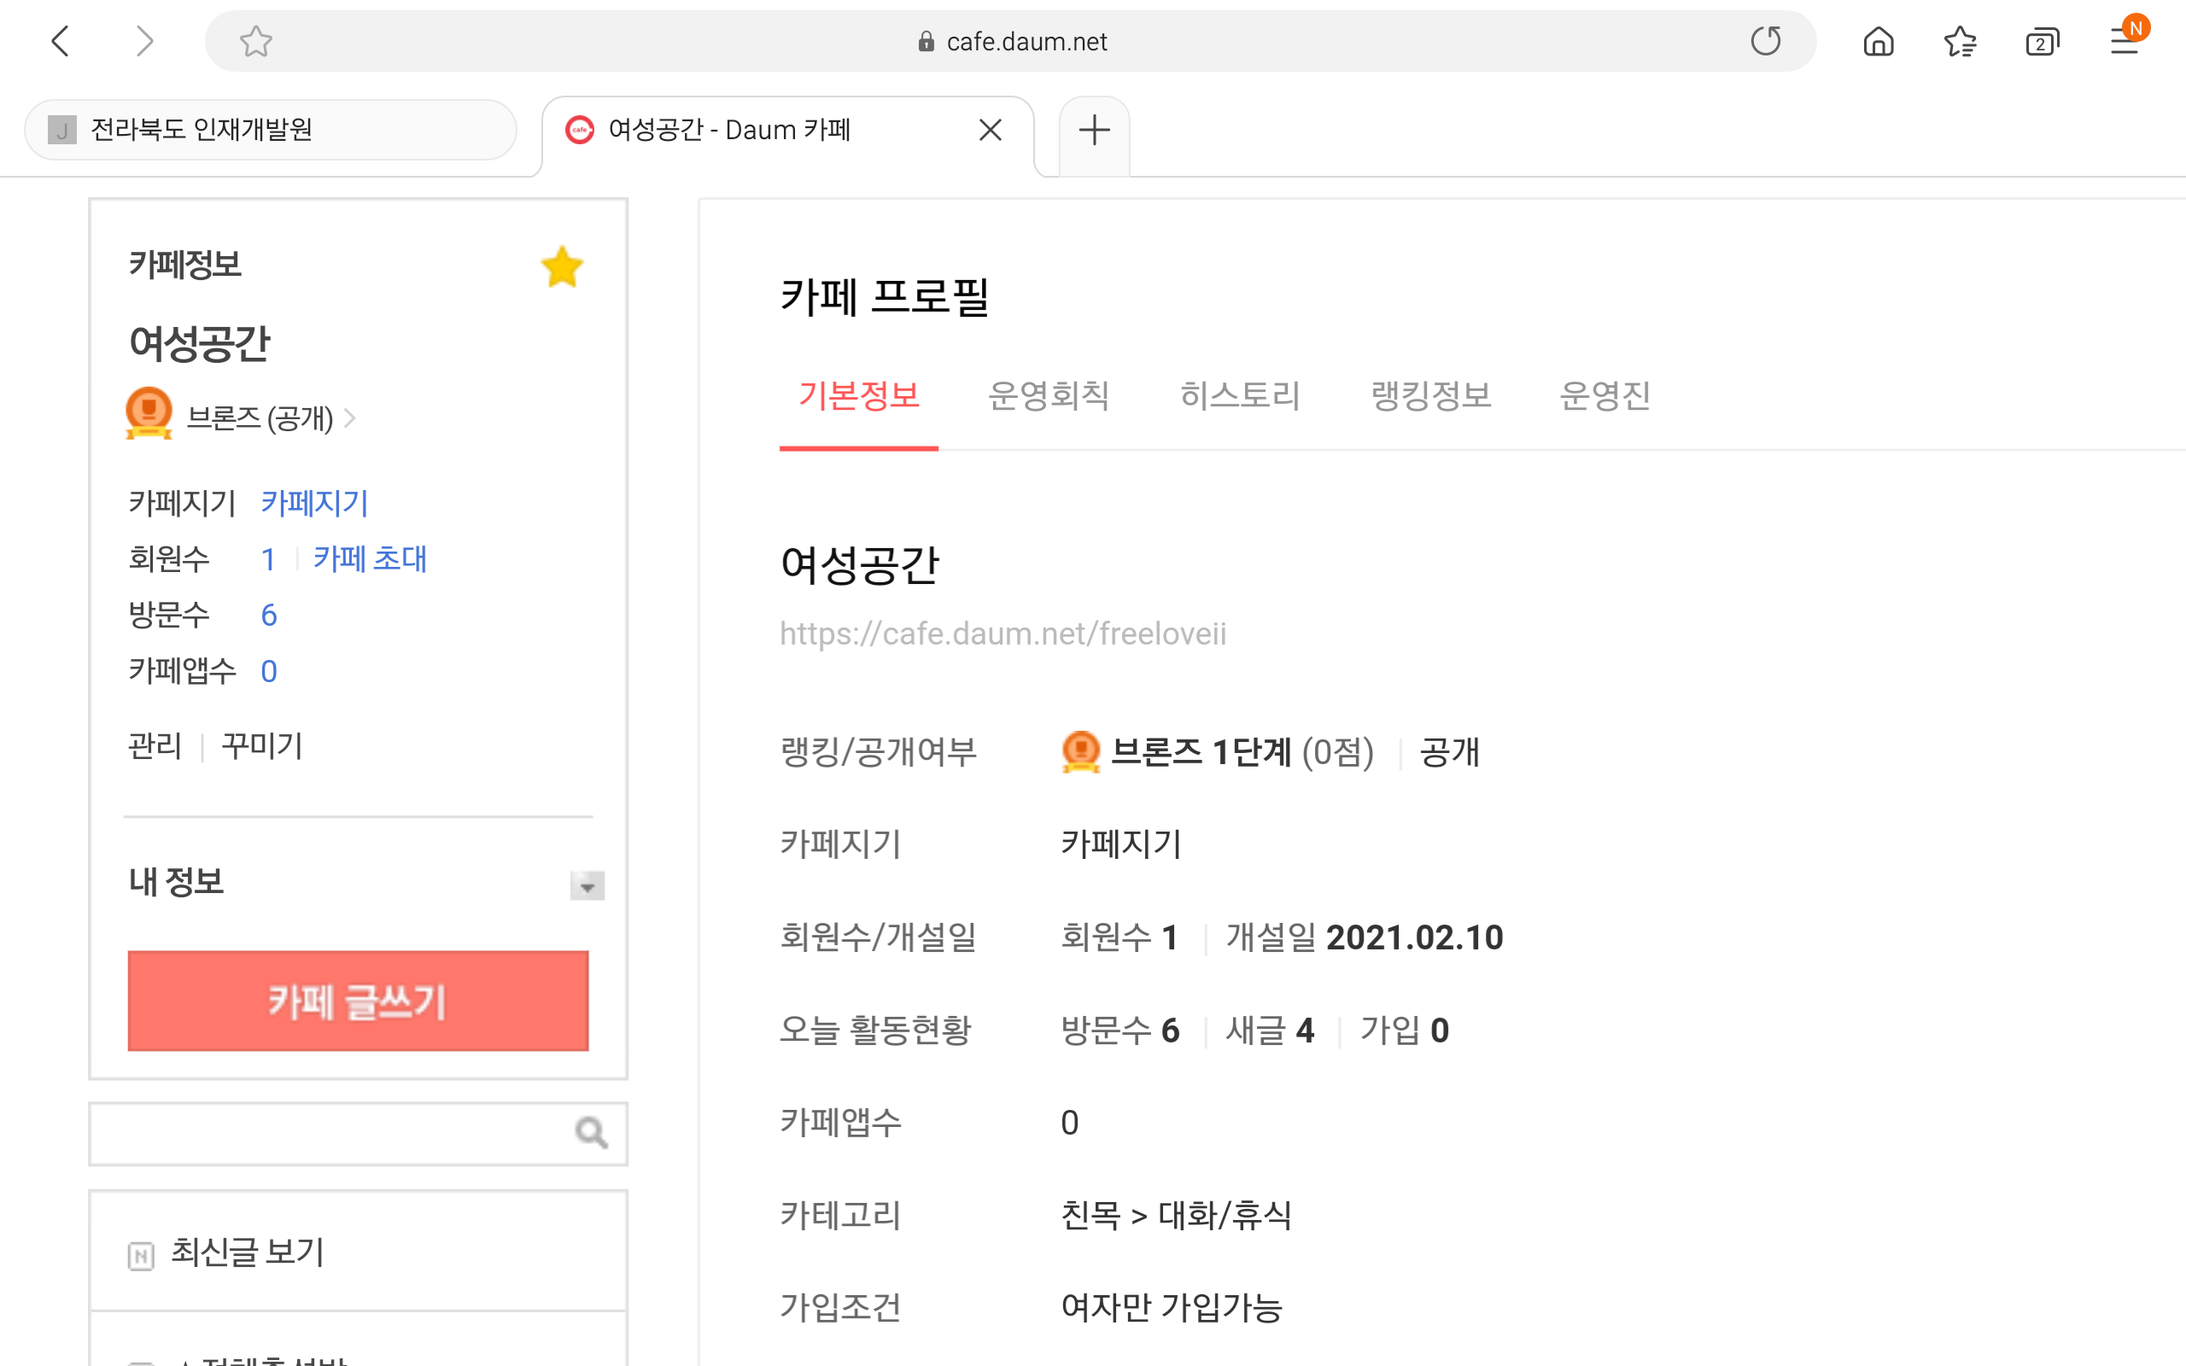Open the 카페 초대 invite link

(x=371, y=559)
